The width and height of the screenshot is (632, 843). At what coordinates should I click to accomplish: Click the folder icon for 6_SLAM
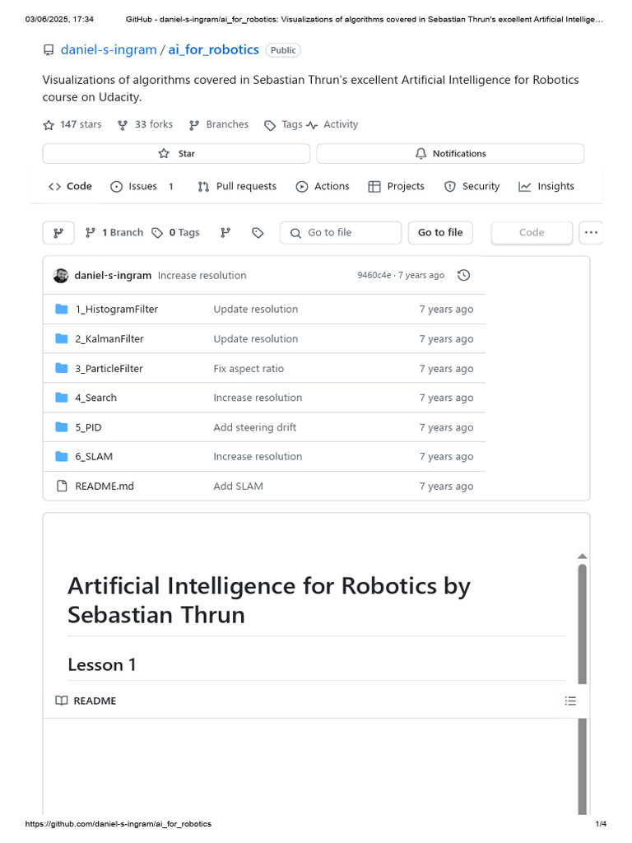pos(62,456)
